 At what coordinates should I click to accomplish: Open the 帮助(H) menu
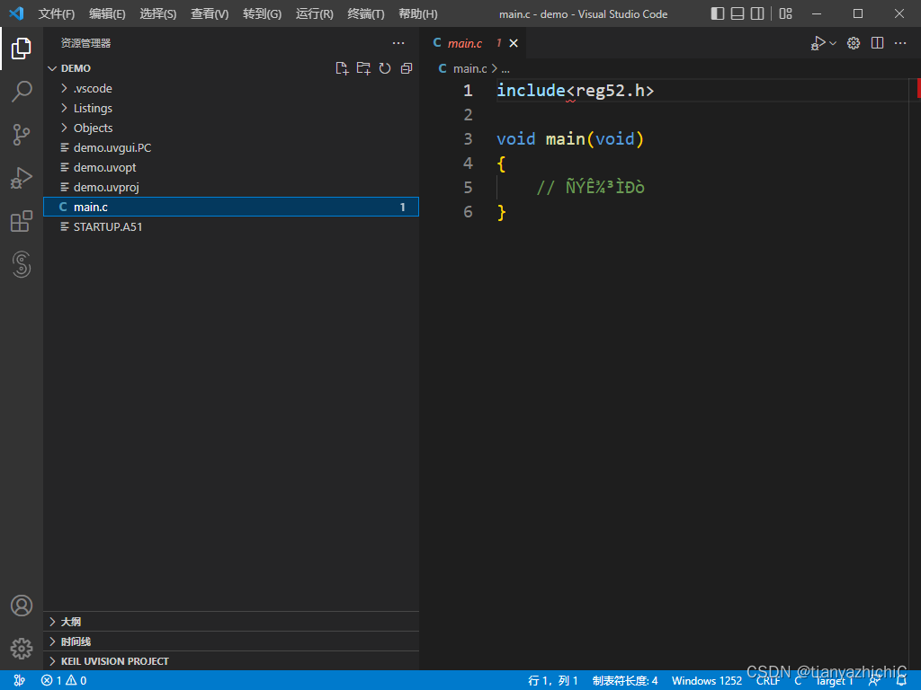(417, 13)
